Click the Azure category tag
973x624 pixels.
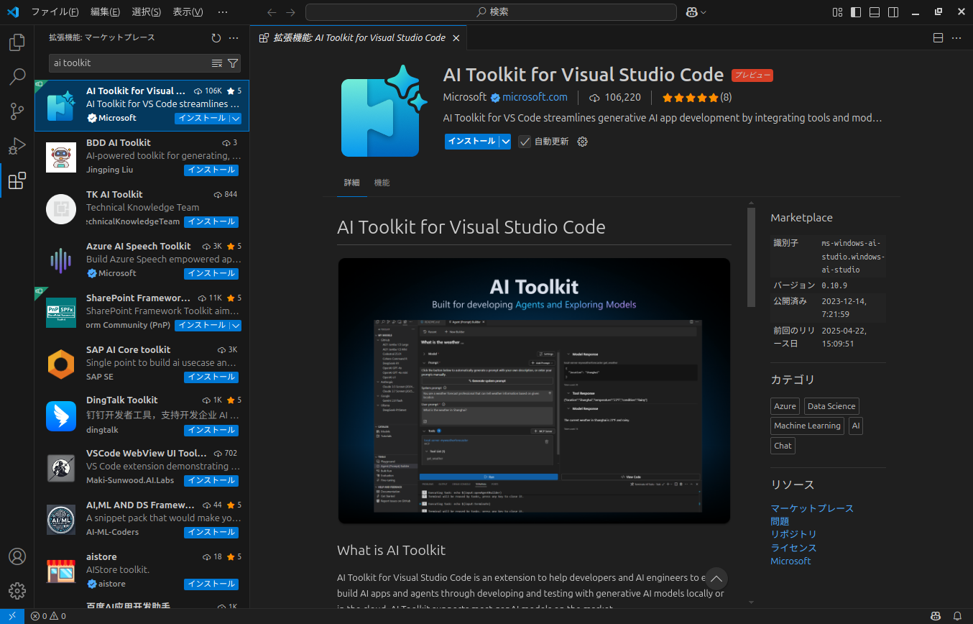click(x=785, y=406)
